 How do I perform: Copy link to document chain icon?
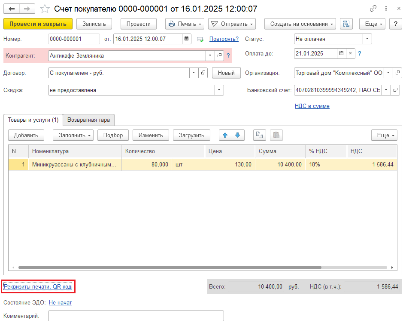373,9
